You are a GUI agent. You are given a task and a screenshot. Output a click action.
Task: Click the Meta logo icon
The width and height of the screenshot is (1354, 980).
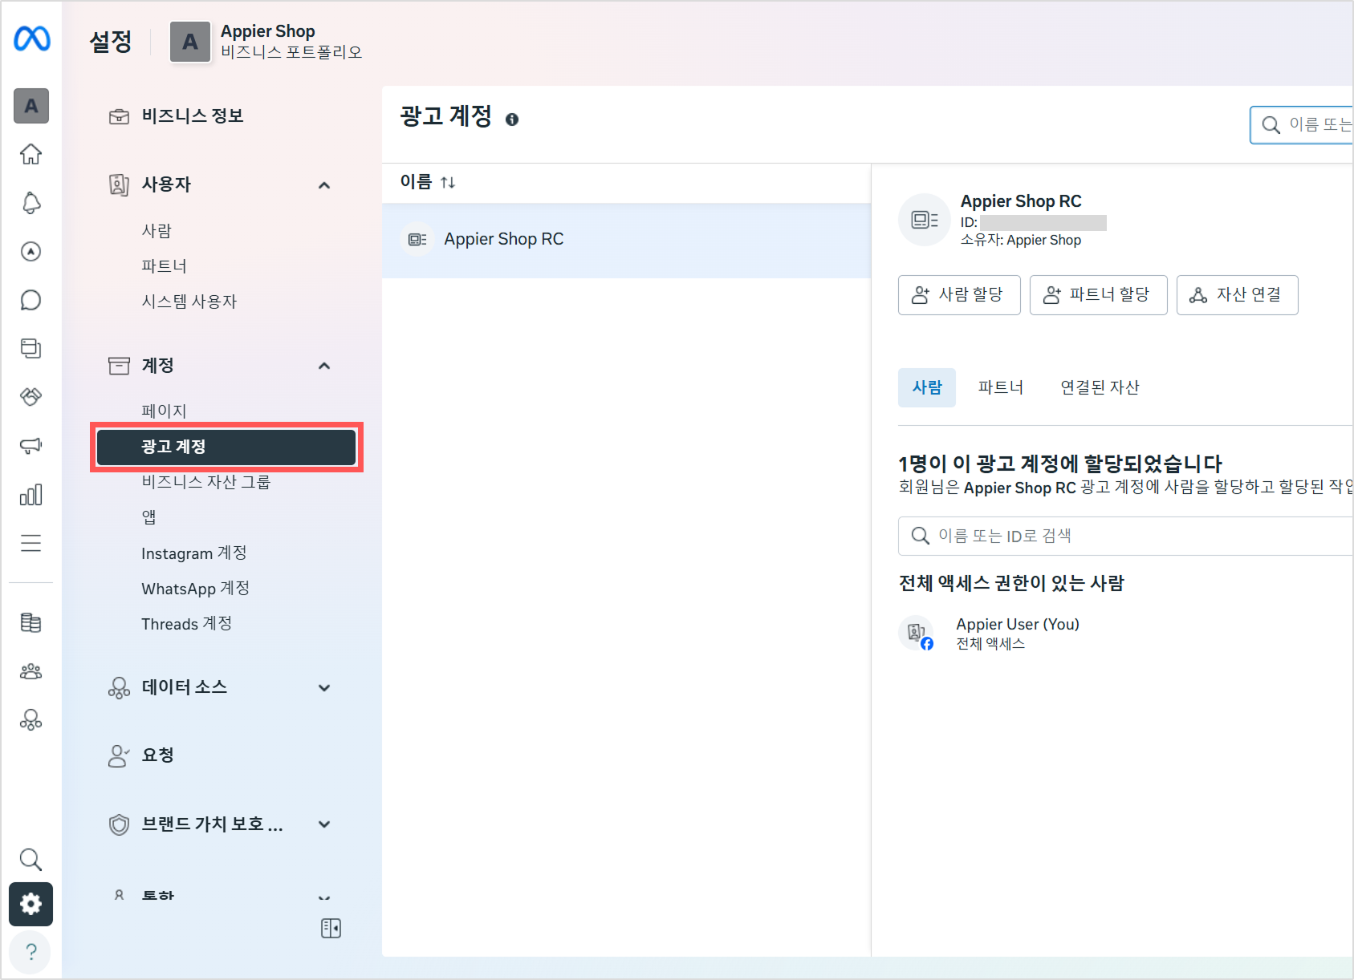pyautogui.click(x=31, y=38)
